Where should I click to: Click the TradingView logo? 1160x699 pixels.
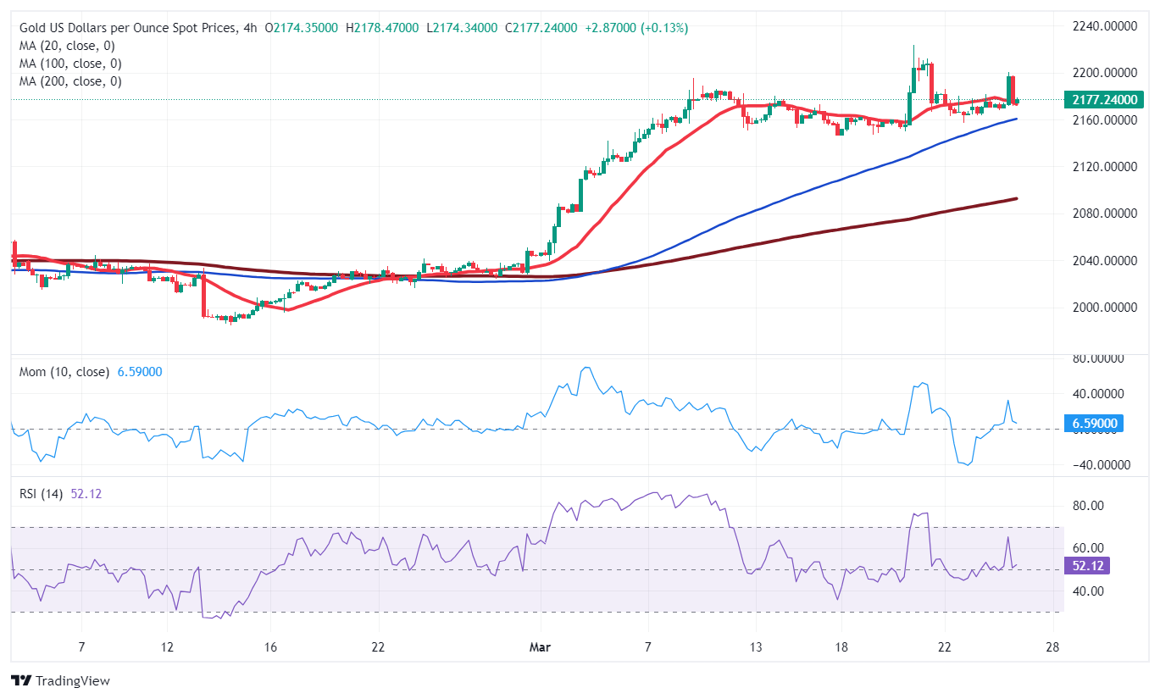(59, 680)
